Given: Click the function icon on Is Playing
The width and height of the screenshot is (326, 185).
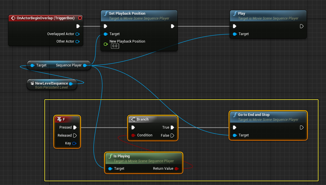Looking at the screenshot, I should [x=110, y=156].
